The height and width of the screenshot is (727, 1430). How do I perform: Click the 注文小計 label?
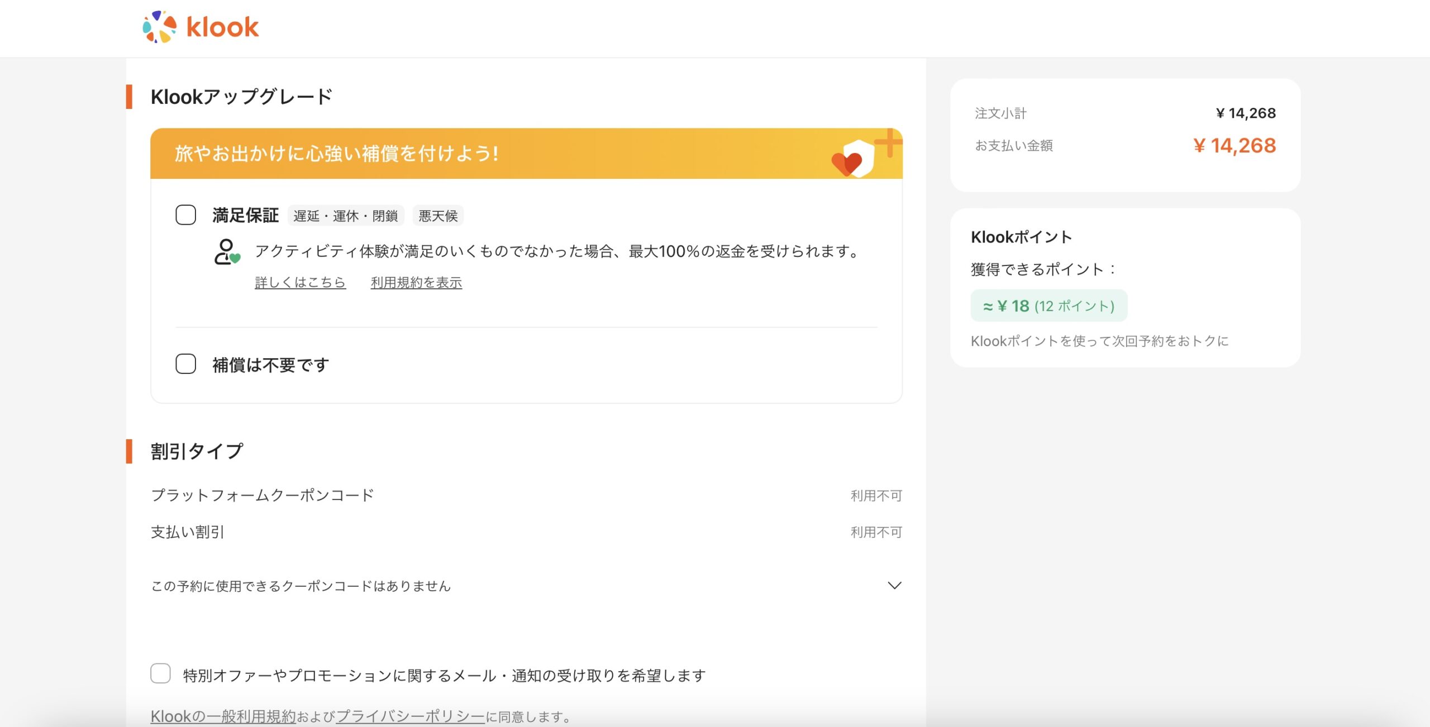click(x=1000, y=113)
